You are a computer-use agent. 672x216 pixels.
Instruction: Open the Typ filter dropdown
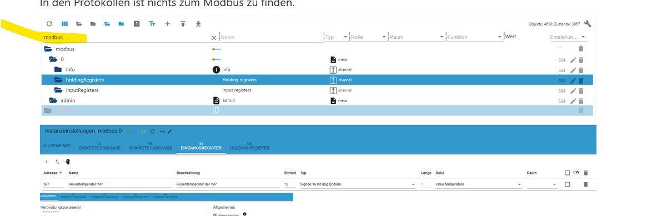(337, 37)
